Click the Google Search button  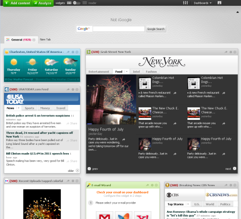coord(156,29)
